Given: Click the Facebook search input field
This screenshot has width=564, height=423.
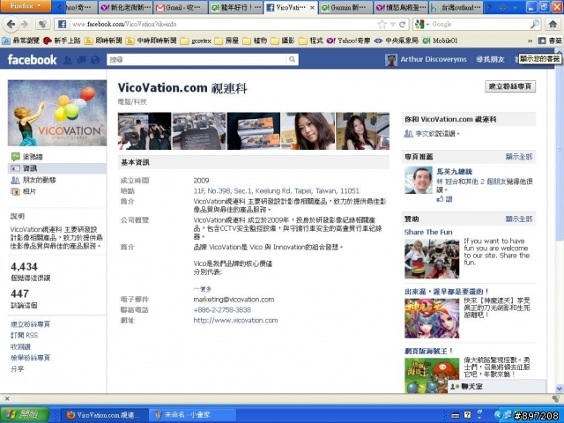Looking at the screenshot, I should point(197,60).
